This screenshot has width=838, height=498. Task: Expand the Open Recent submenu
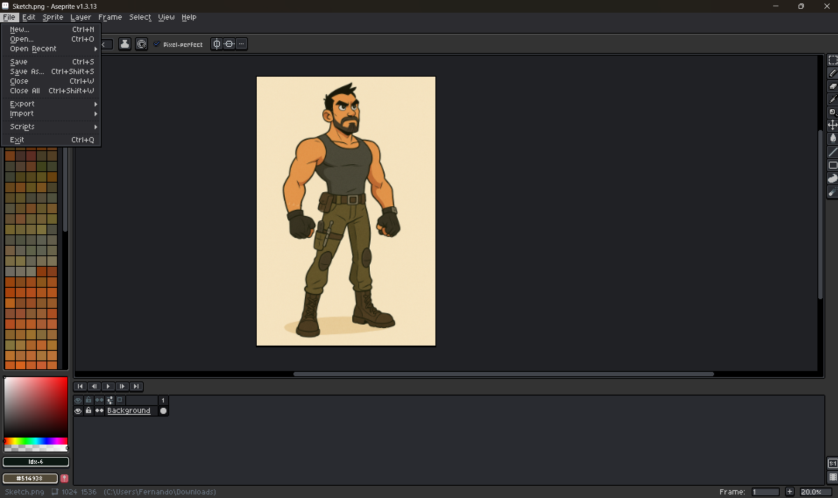[x=51, y=49]
